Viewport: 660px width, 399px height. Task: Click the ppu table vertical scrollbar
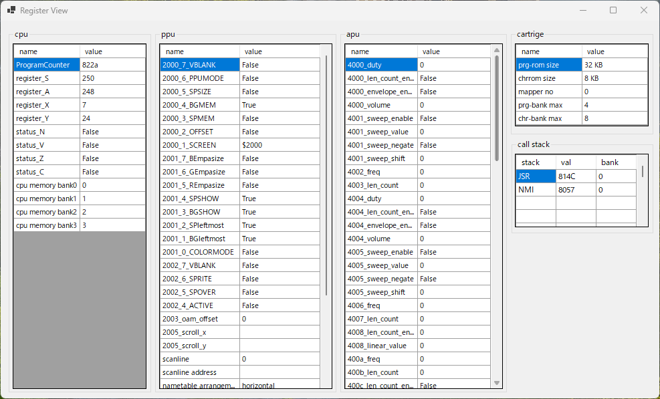326,174
